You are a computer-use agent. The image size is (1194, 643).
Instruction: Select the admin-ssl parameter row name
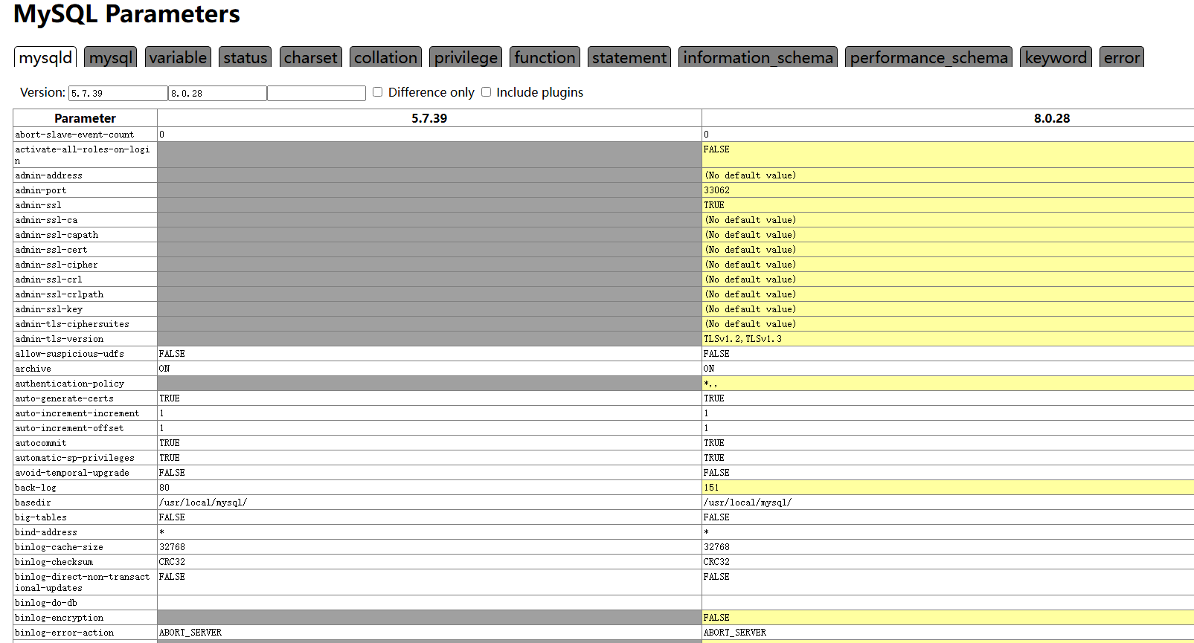click(x=38, y=205)
